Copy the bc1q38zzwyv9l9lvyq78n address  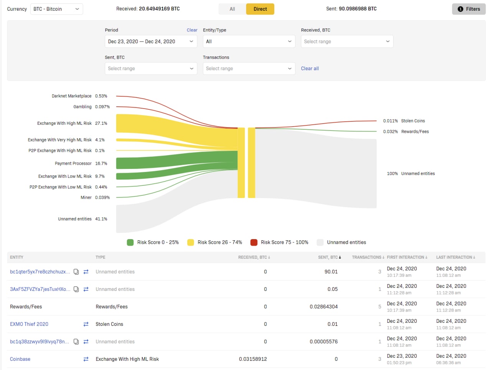(x=76, y=342)
